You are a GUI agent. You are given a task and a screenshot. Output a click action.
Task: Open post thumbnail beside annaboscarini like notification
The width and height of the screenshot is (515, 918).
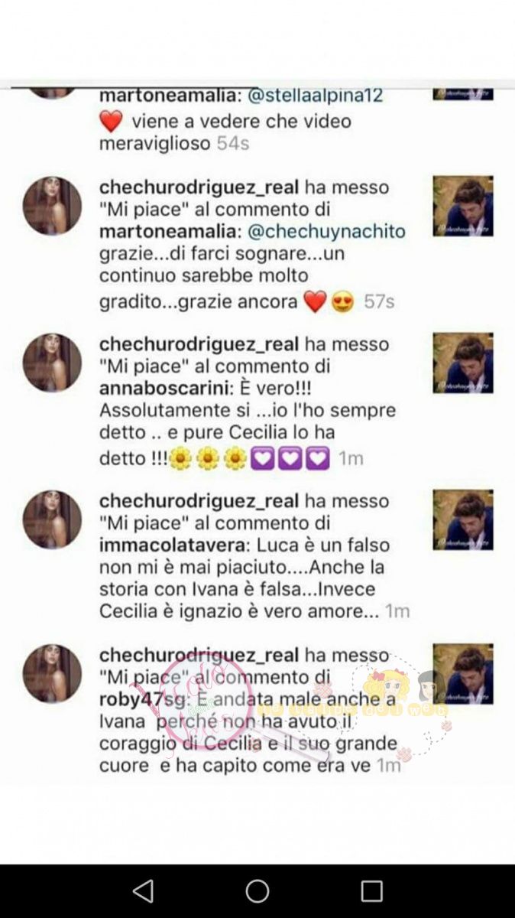point(463,363)
